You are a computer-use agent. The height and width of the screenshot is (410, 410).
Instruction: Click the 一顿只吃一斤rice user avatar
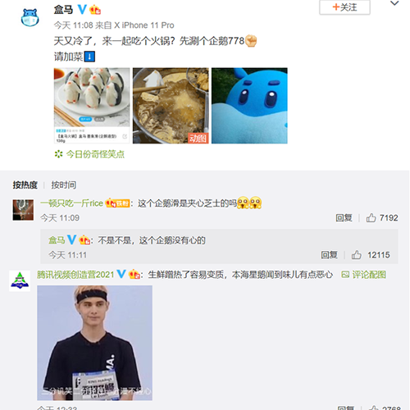23,210
